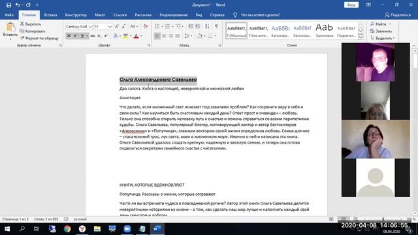The image size is (418, 235).
Task: Switch to the Конструктор ribbon tab
Action: click(76, 15)
